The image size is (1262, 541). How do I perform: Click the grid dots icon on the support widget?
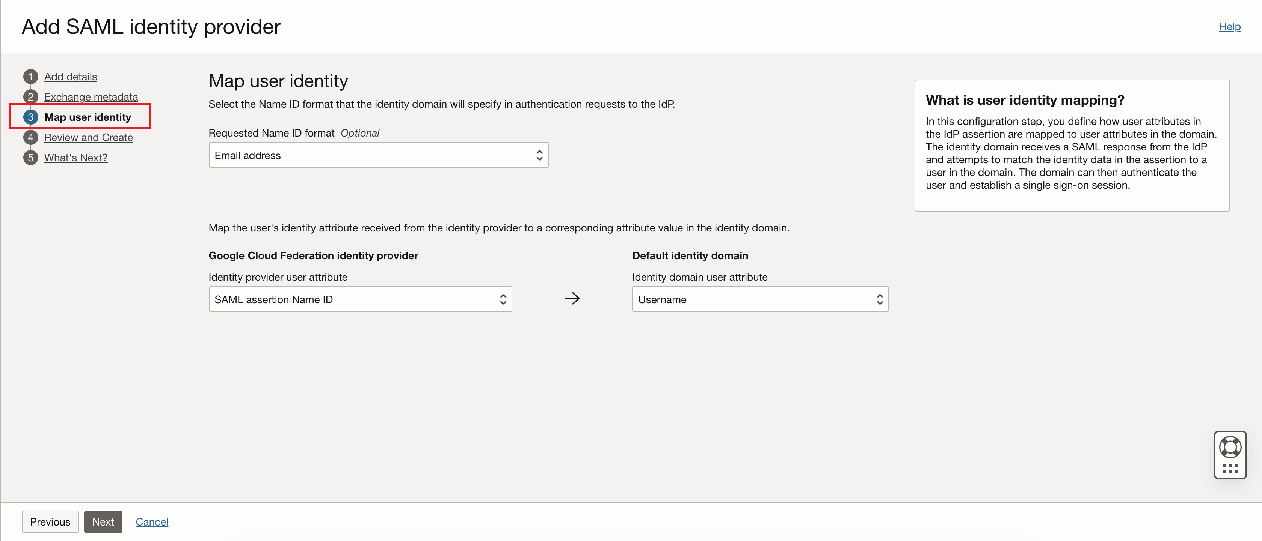point(1230,468)
